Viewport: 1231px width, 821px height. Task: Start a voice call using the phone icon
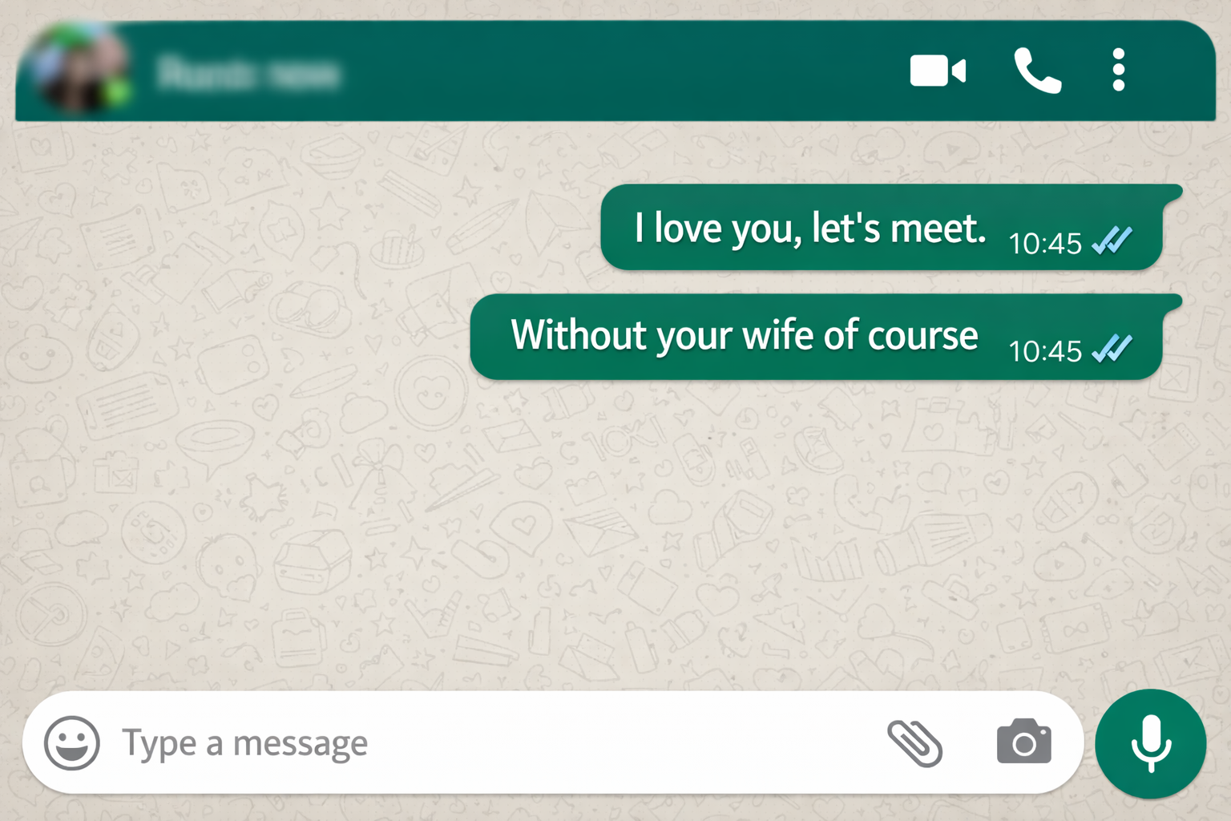(x=1038, y=71)
